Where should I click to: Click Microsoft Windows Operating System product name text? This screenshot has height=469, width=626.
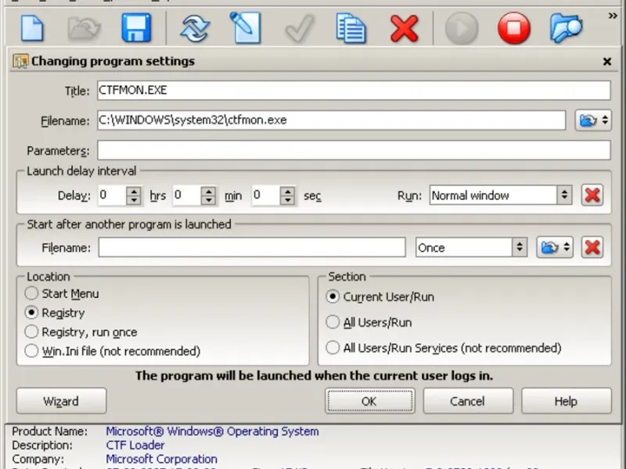[212, 431]
